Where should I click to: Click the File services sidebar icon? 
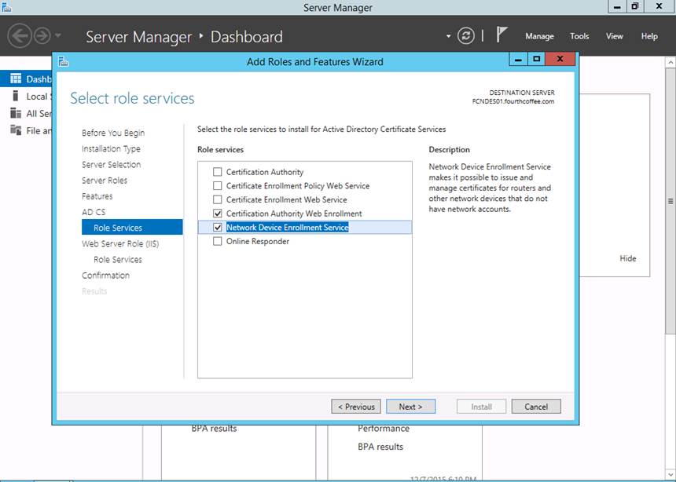pyautogui.click(x=16, y=131)
